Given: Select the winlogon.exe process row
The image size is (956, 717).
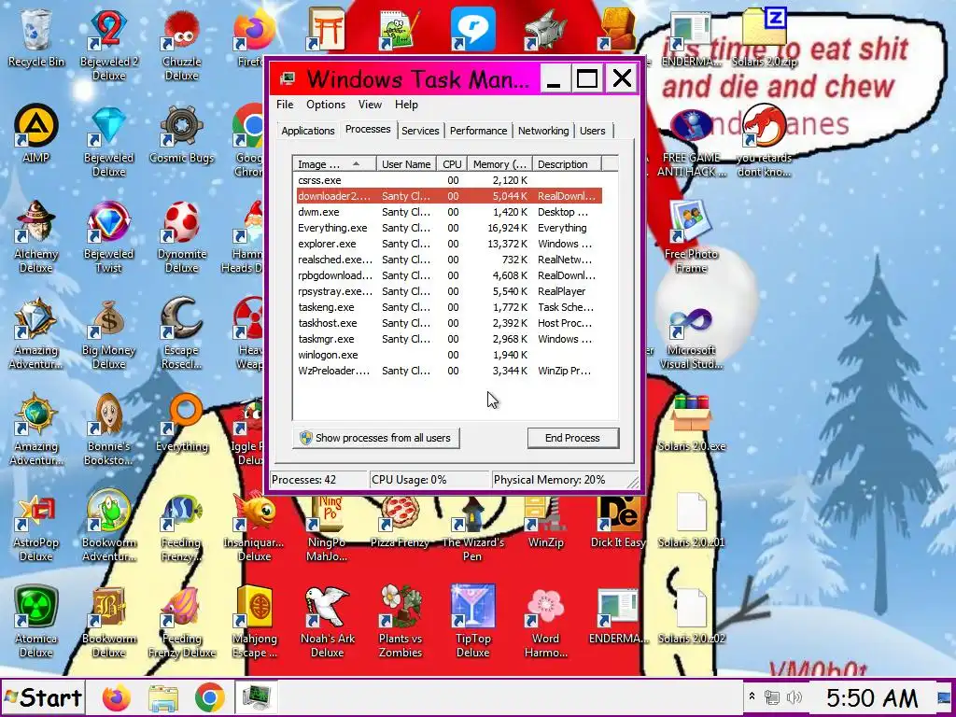Looking at the screenshot, I should (x=449, y=355).
